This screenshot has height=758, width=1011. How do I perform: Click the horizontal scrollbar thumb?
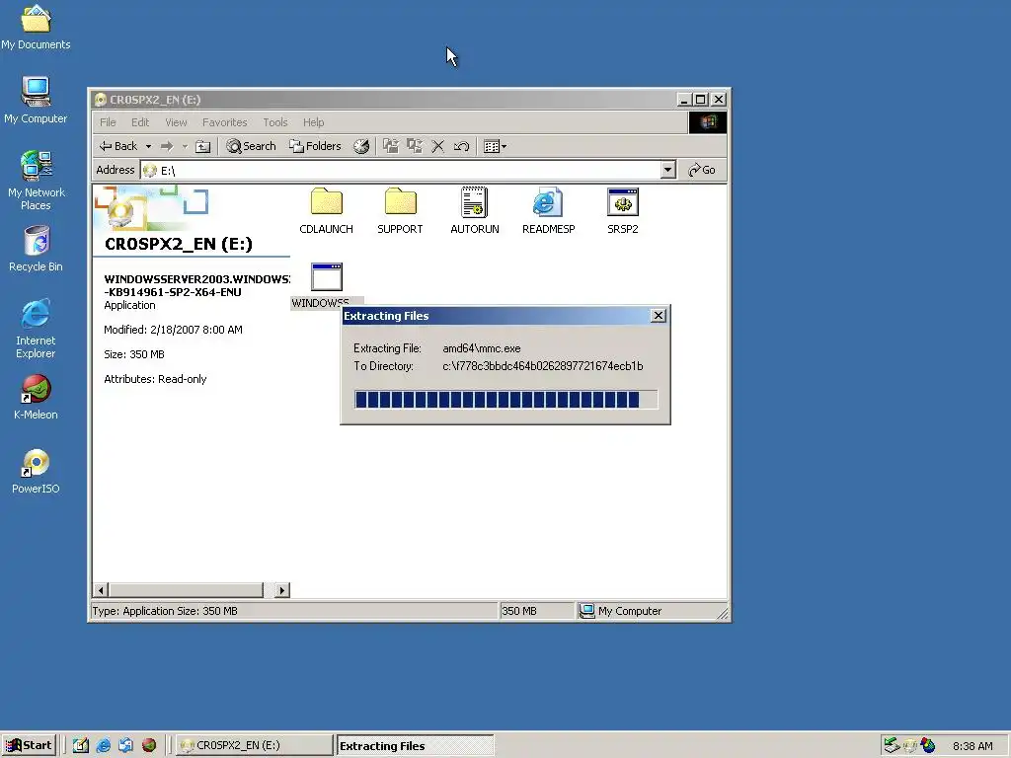click(x=187, y=590)
